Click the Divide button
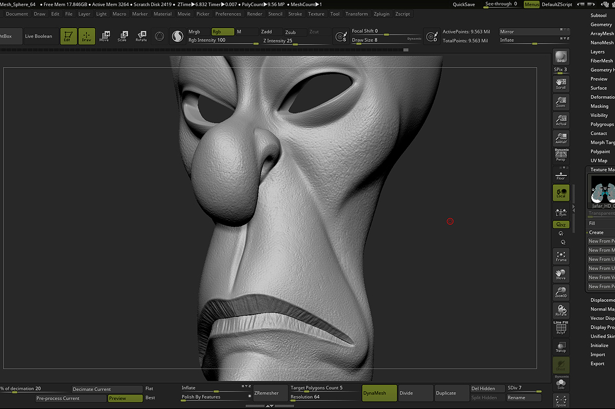This screenshot has width=615, height=409. (415, 393)
